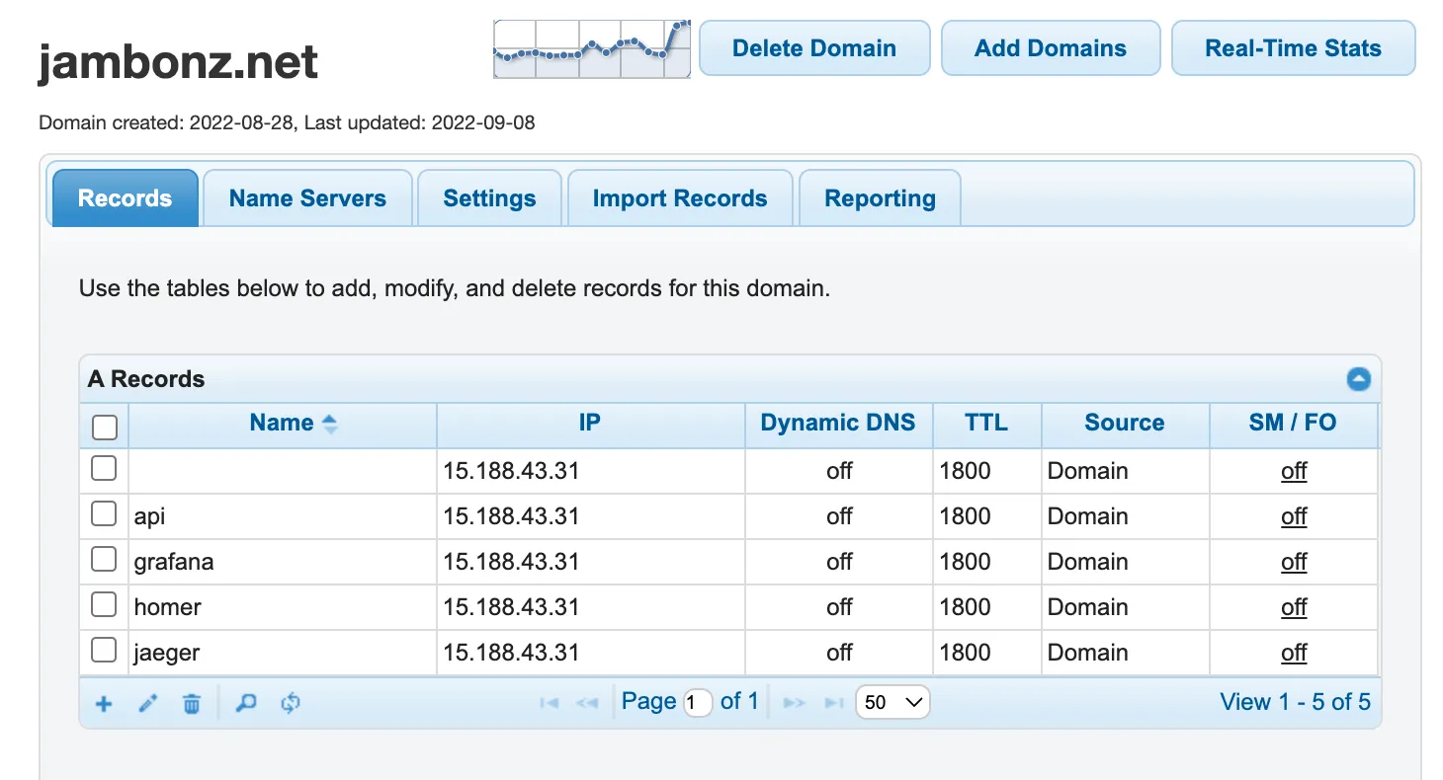
Task: Select the grafana record checkbox
Action: (x=104, y=560)
